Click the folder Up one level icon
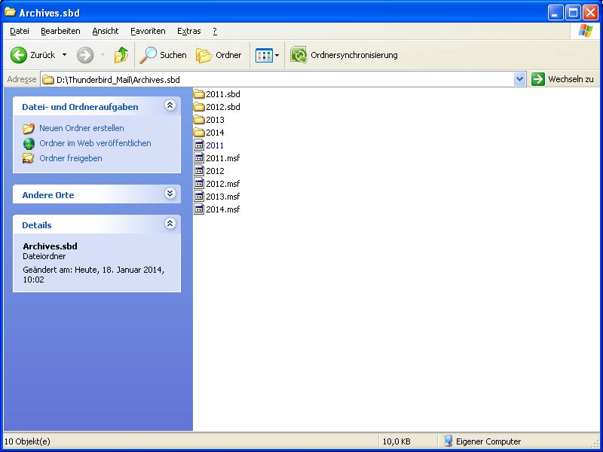 pyautogui.click(x=121, y=55)
